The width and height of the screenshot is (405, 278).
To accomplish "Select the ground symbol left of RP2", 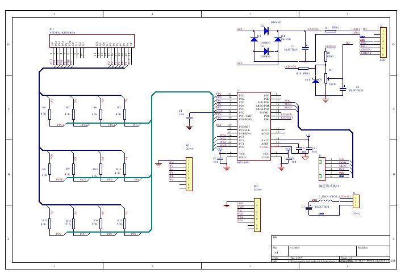I will coord(227,205).
